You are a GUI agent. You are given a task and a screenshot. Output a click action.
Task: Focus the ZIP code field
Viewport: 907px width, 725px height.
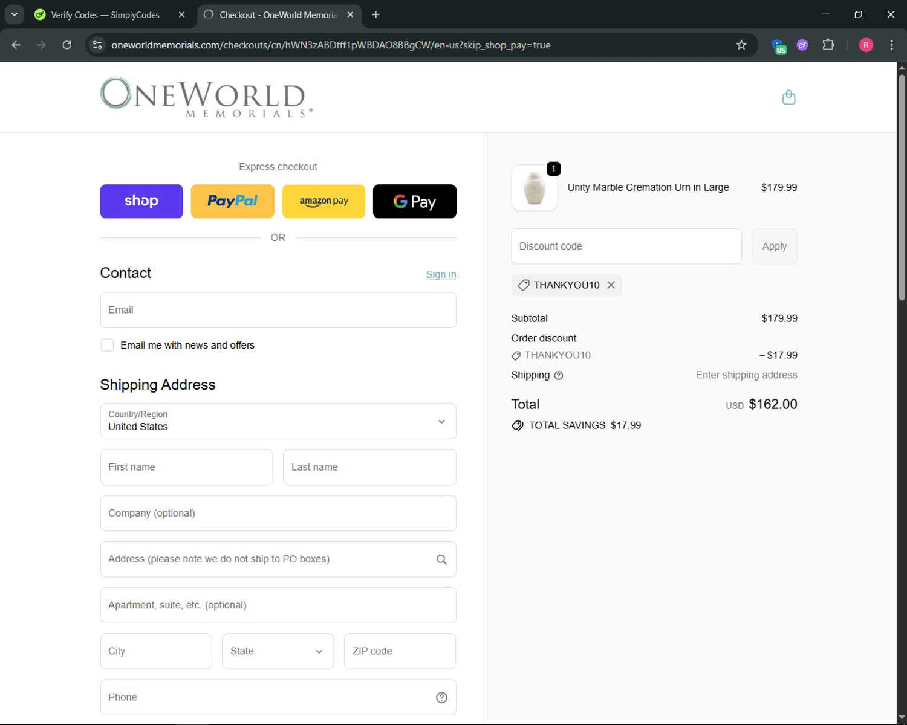400,651
